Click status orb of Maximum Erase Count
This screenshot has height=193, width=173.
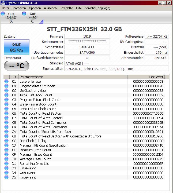pos(6,154)
